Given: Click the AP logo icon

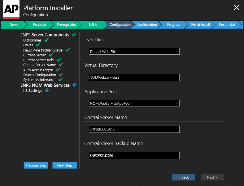Looking at the screenshot, I should click(11, 9).
